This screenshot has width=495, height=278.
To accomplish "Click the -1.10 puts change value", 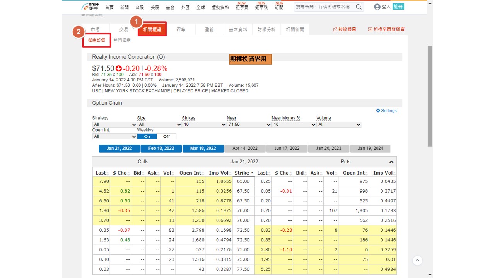I will coord(286,250).
